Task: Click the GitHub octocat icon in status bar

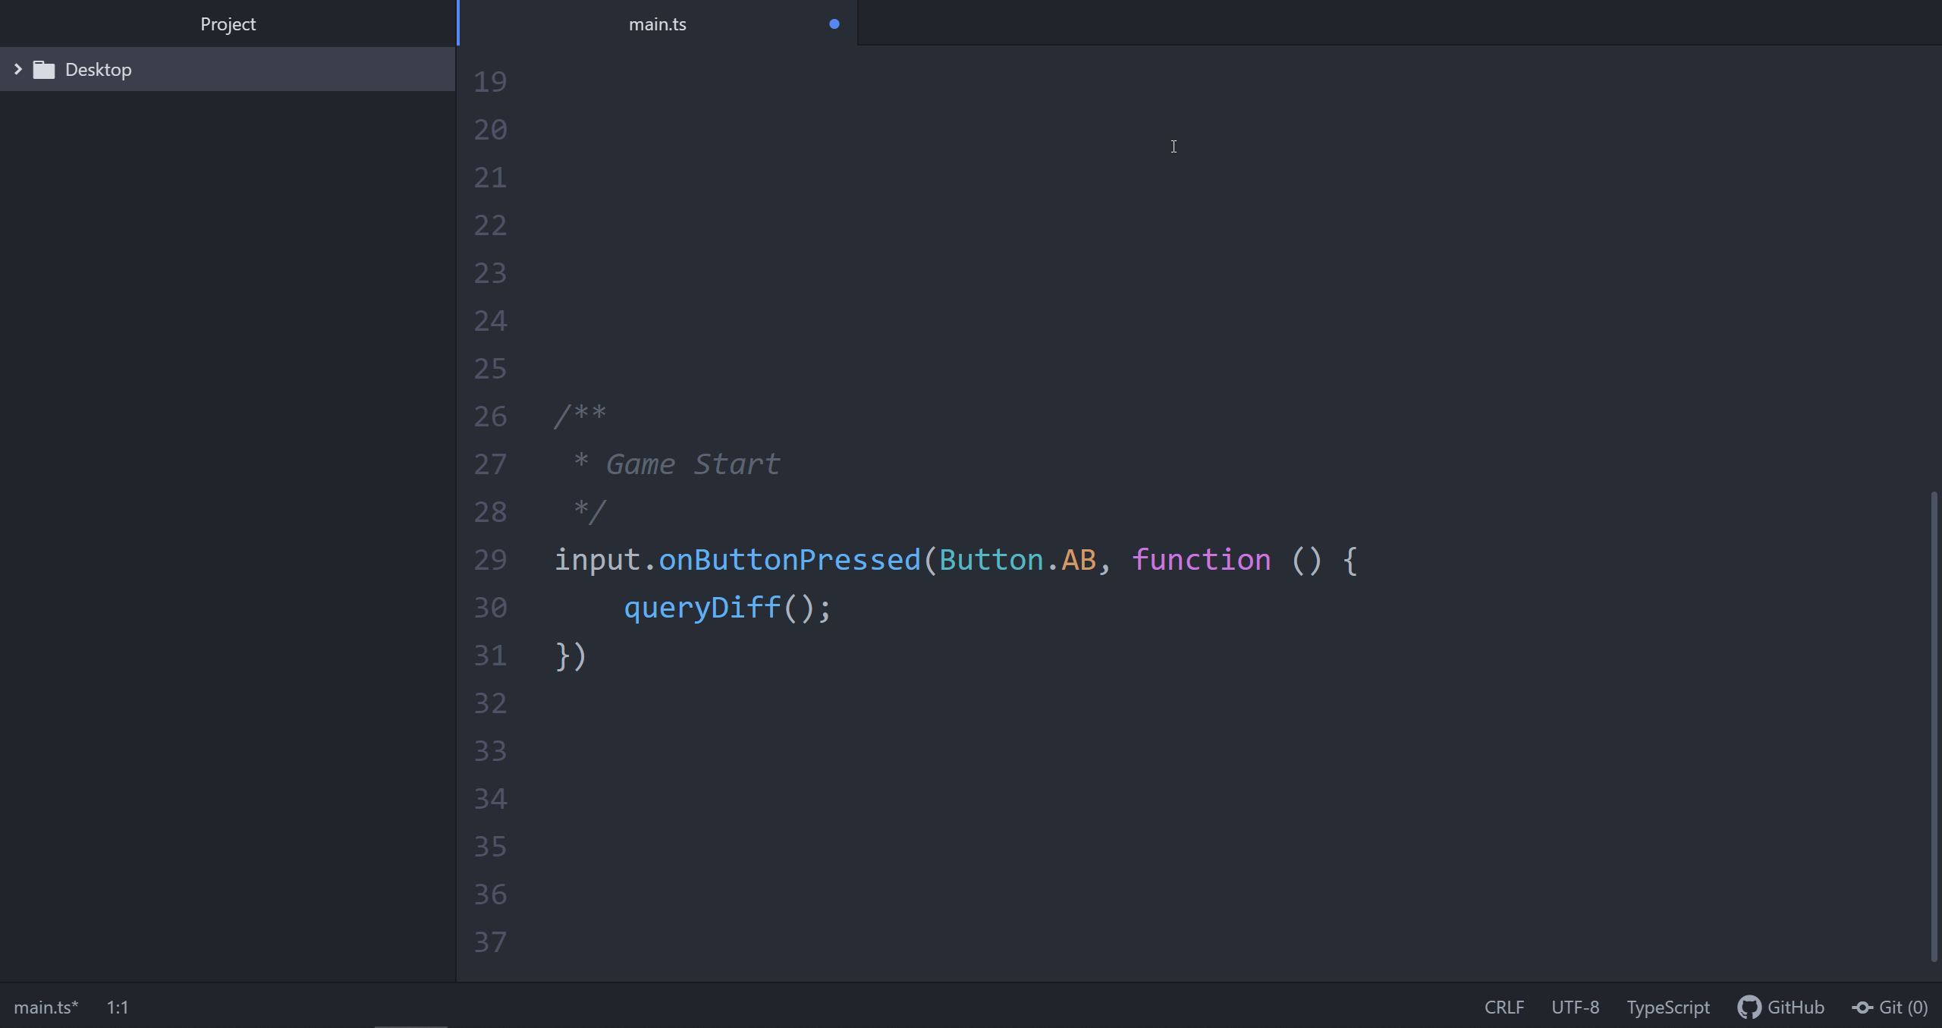Action: [x=1749, y=1007]
